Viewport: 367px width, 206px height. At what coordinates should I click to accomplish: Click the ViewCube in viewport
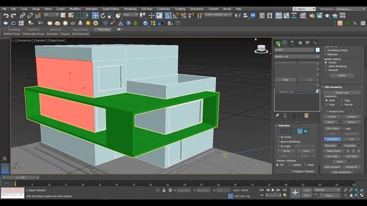click(261, 49)
